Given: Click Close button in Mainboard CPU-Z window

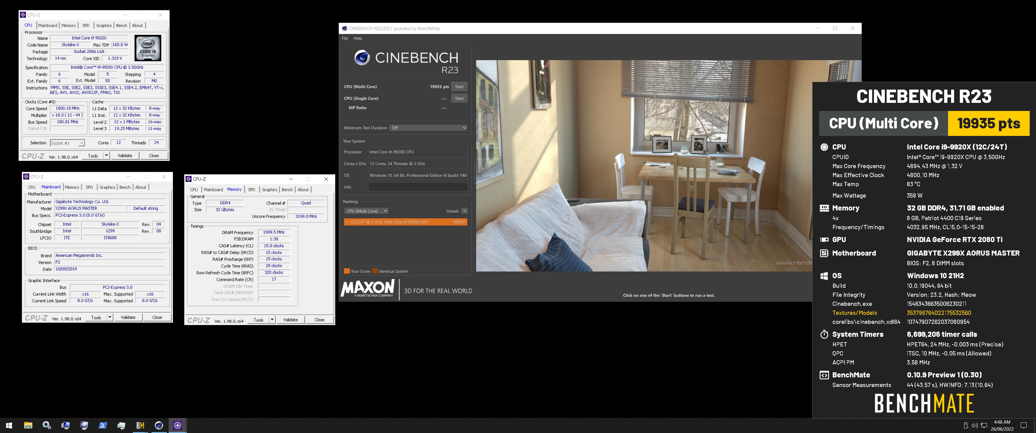Looking at the screenshot, I should 157,318.
